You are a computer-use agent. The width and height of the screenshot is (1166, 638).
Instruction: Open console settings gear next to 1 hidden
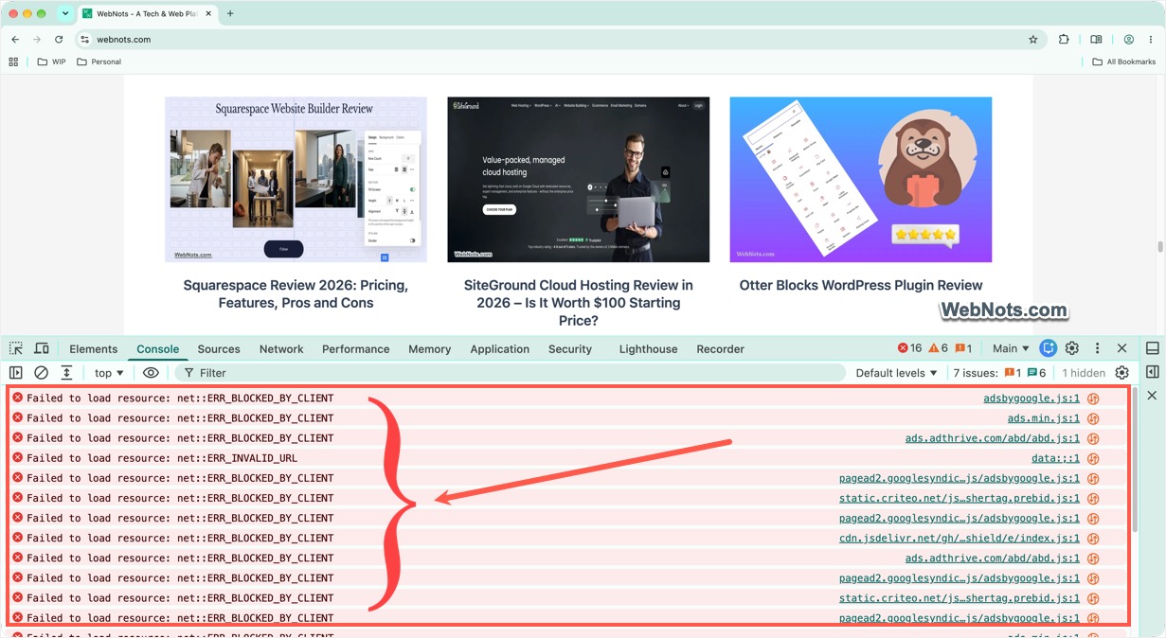(1122, 373)
